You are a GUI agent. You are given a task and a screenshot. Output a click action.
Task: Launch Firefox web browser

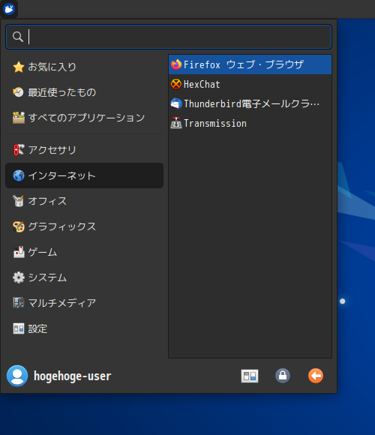coord(250,64)
